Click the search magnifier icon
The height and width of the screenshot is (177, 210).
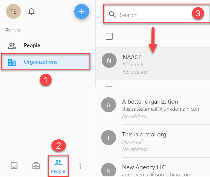(x=112, y=15)
